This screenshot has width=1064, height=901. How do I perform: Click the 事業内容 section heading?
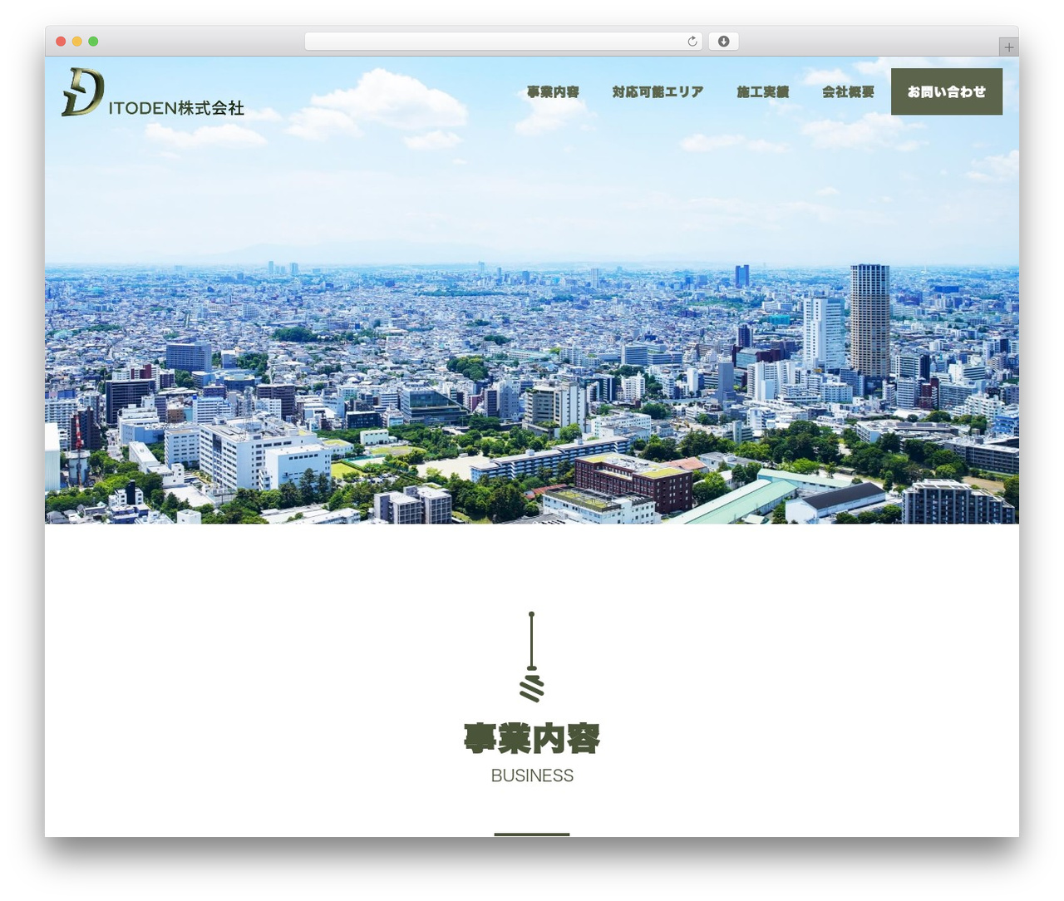click(x=532, y=738)
